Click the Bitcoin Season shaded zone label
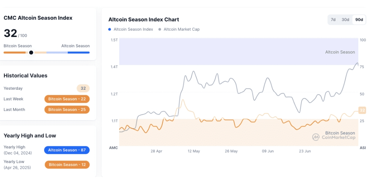The image size is (369, 183). (x=340, y=133)
